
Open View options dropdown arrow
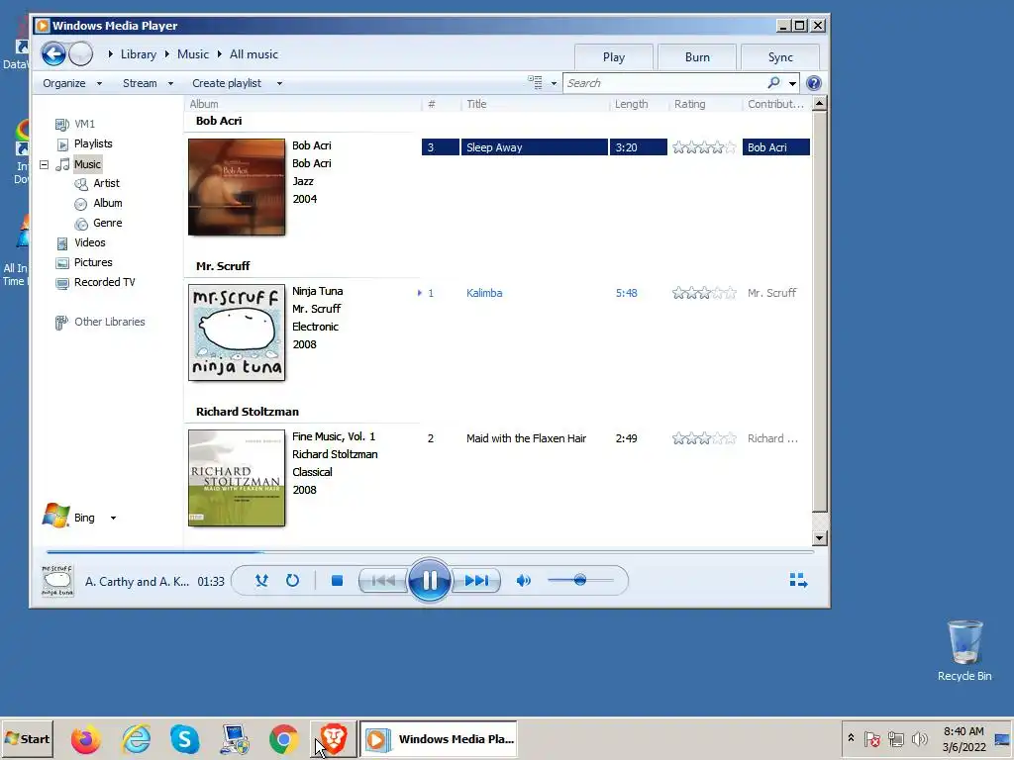(554, 83)
